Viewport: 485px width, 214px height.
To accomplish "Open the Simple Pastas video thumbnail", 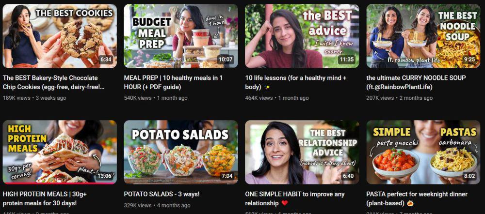I will pyautogui.click(x=423, y=152).
